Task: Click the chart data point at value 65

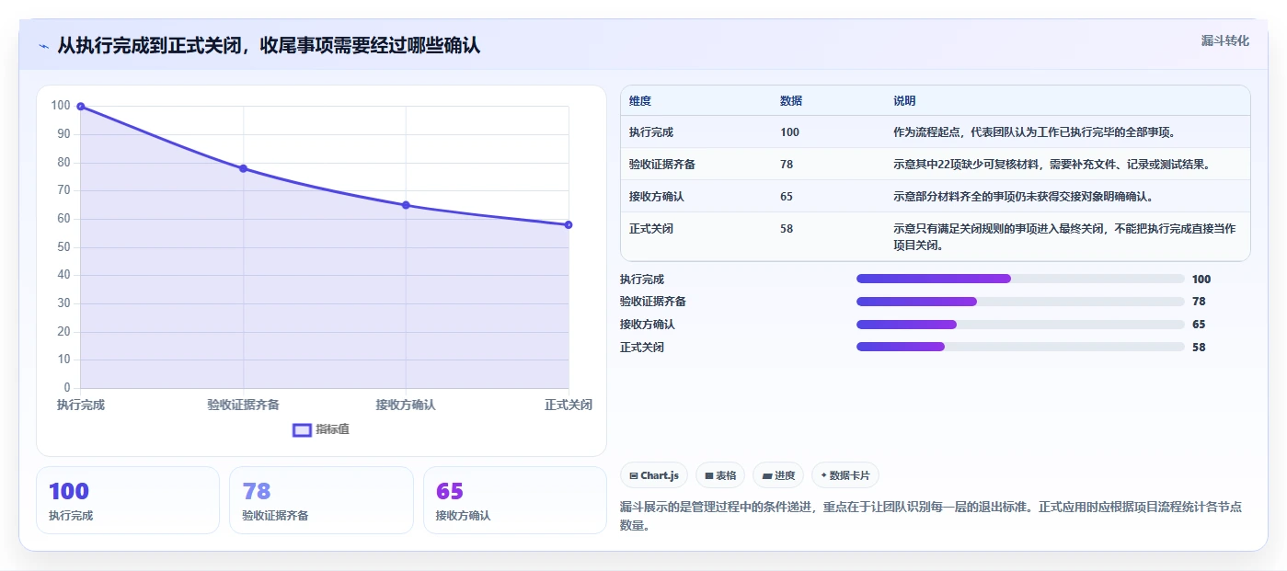Action: 406,205
